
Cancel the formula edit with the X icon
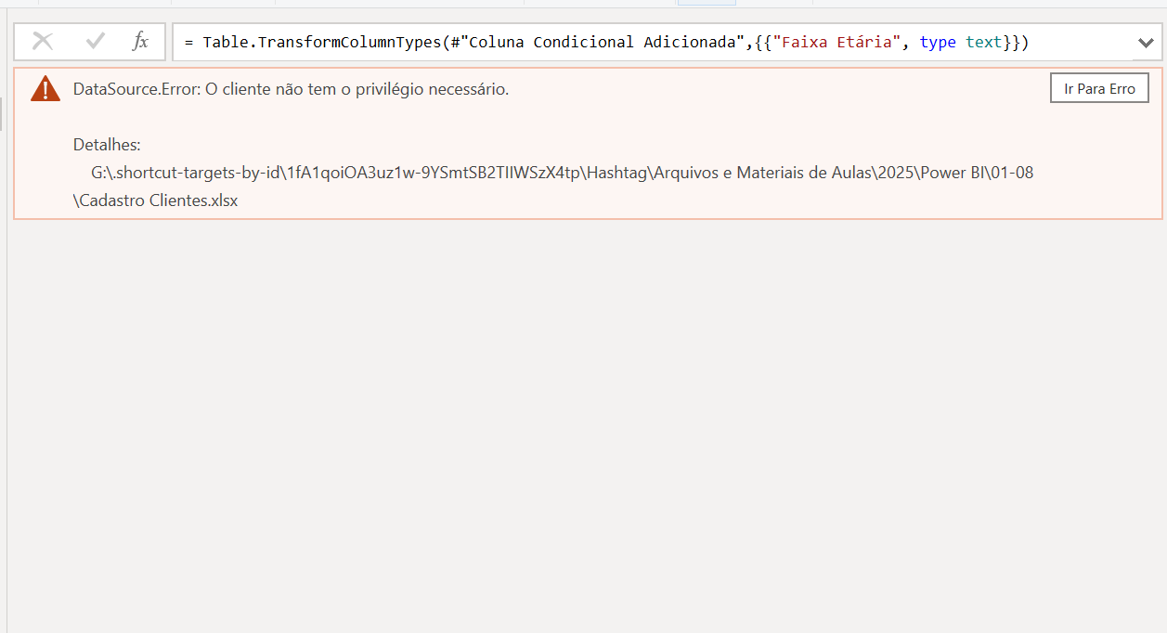click(x=43, y=42)
